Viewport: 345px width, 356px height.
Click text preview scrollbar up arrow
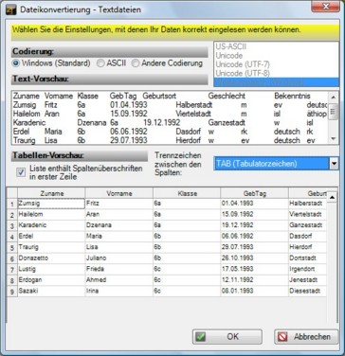tap(334, 97)
